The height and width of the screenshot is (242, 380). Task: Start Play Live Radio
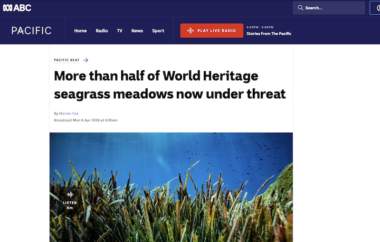(x=211, y=30)
